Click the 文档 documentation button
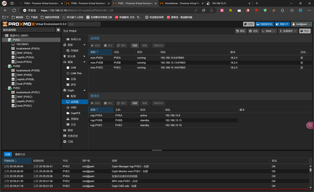314x192 pixels. pos(249,24)
